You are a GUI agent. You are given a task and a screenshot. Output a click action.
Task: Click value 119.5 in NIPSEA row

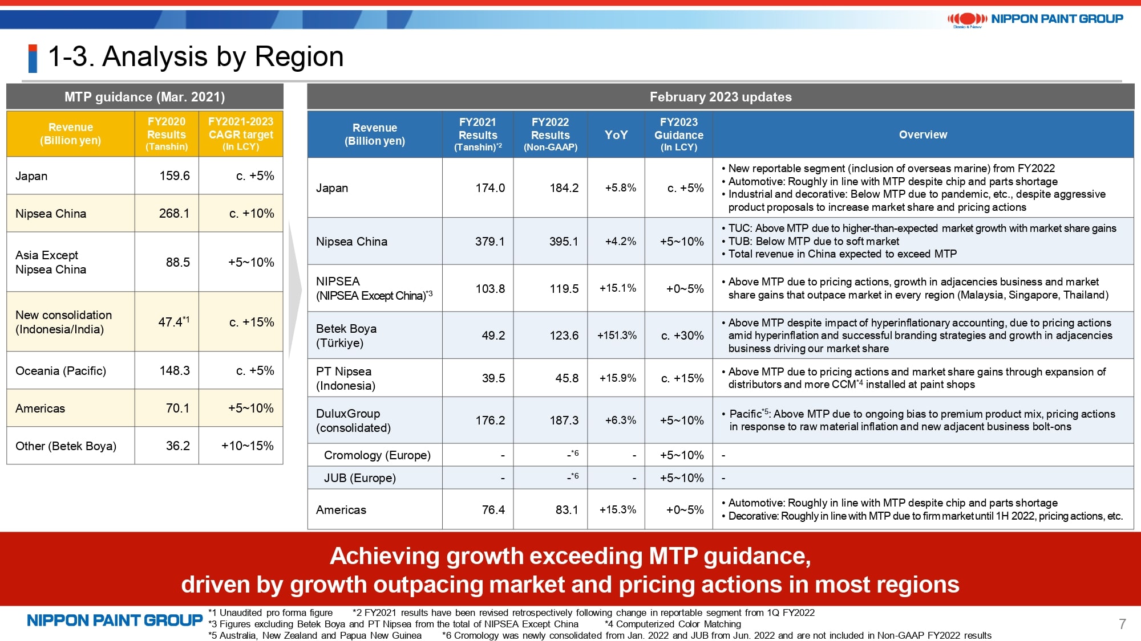click(564, 288)
